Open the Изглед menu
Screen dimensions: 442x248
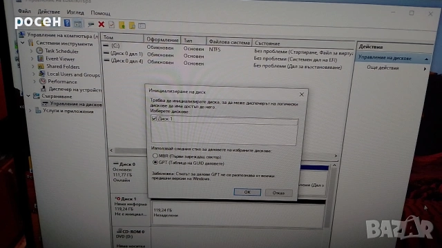75,12
